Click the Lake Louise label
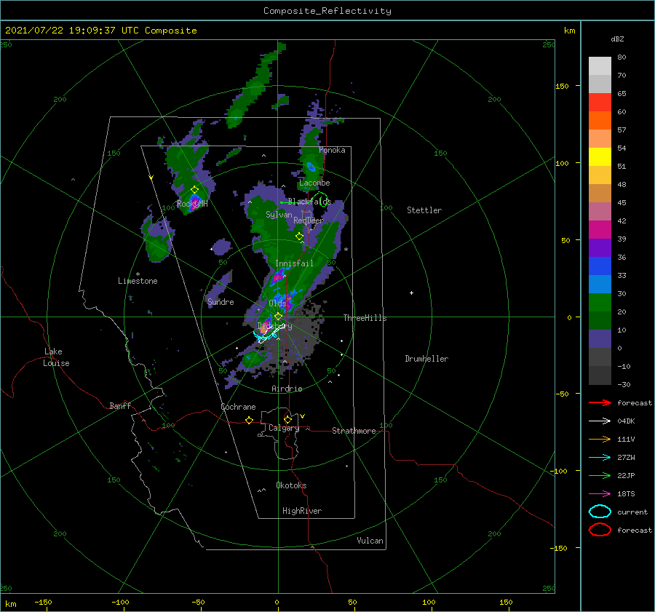Viewport: 655px width, 612px height. point(56,357)
